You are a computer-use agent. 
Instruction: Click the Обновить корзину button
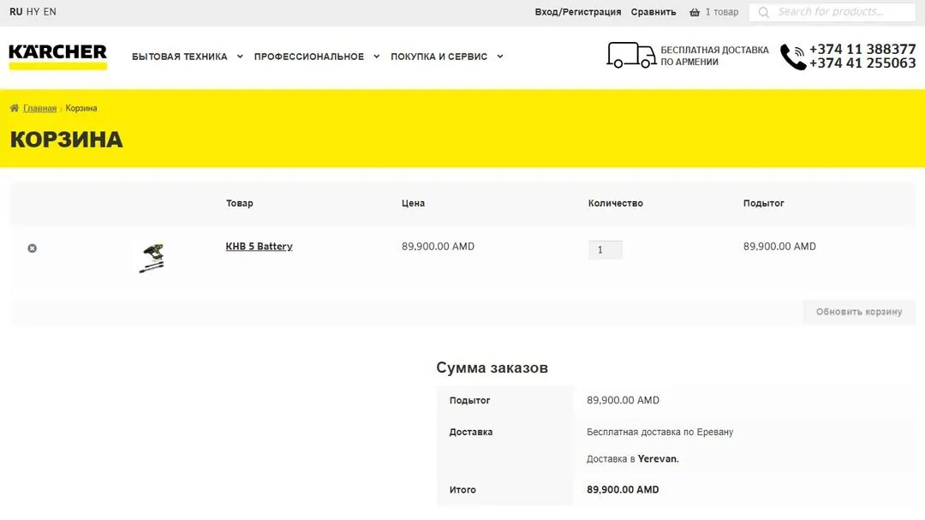click(x=859, y=312)
